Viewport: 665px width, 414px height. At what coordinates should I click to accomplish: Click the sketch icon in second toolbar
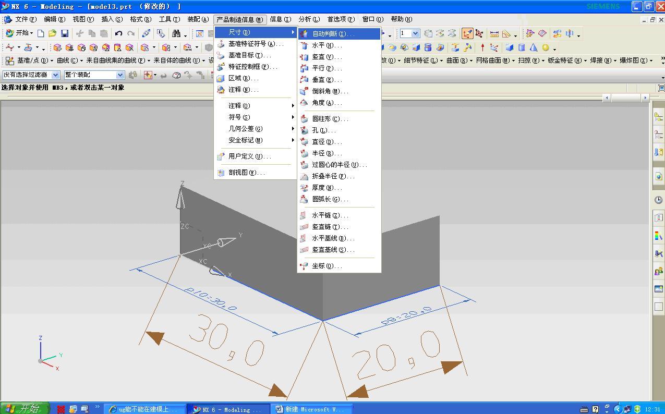pos(9,47)
